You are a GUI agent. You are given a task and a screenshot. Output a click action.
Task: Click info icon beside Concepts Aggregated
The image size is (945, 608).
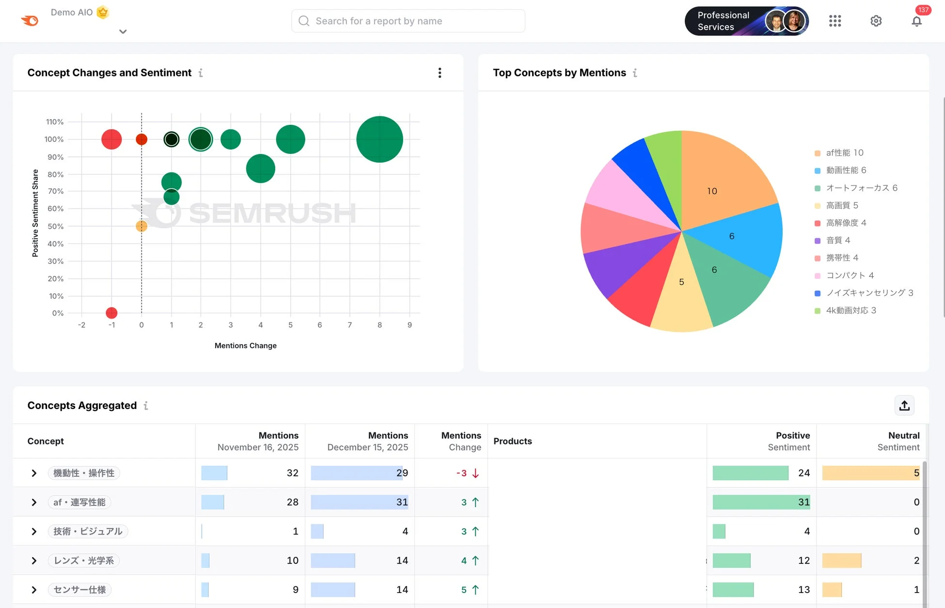tap(146, 406)
